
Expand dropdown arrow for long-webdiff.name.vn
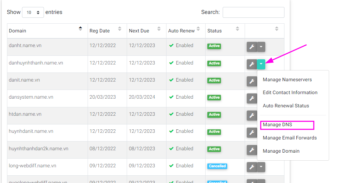pos(261,167)
